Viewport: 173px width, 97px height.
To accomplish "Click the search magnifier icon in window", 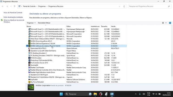I will coord(169,6).
